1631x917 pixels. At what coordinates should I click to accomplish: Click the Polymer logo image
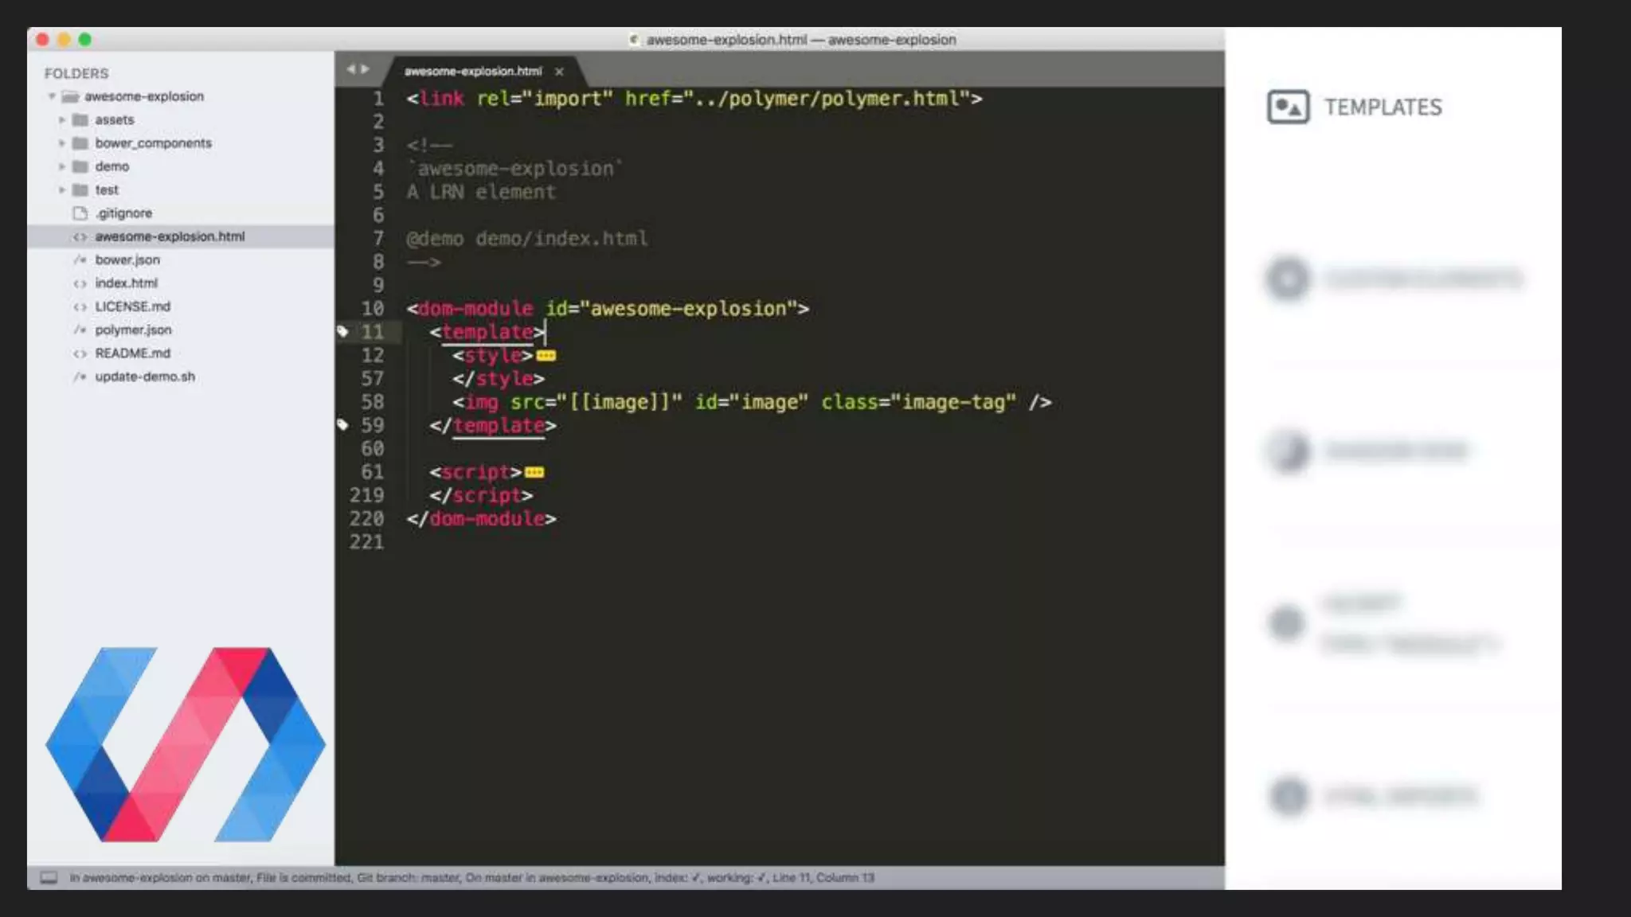[186, 744]
